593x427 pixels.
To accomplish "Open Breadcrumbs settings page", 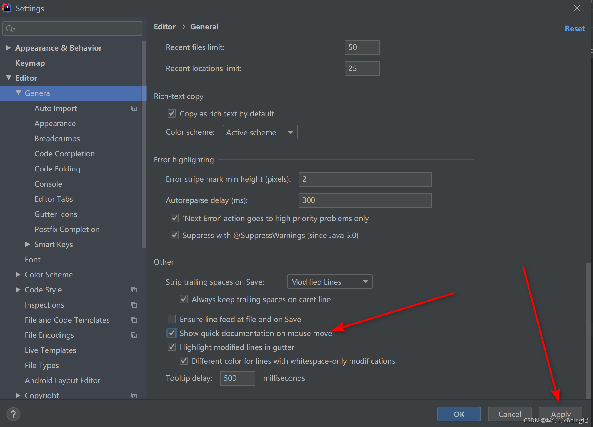I will tap(57, 139).
